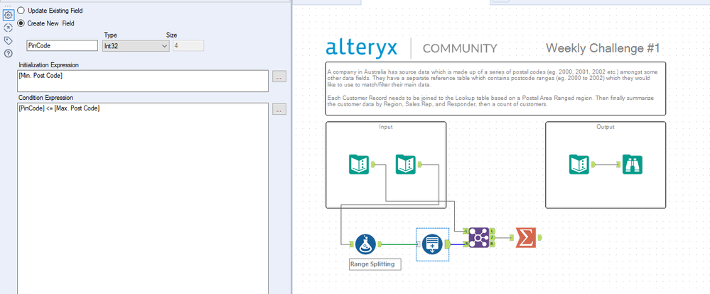Open expression editor for Condition Expression
The width and height of the screenshot is (710, 294).
click(279, 109)
